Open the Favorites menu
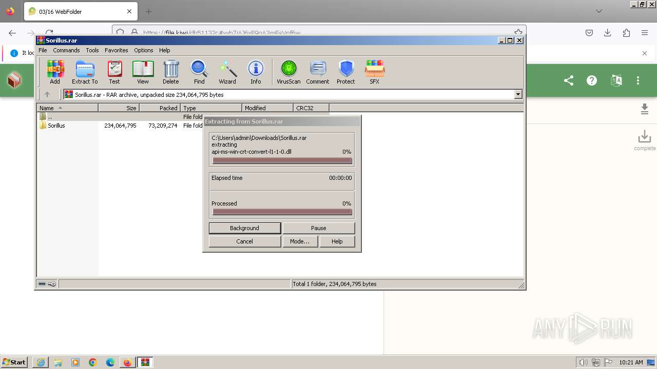 (x=117, y=50)
